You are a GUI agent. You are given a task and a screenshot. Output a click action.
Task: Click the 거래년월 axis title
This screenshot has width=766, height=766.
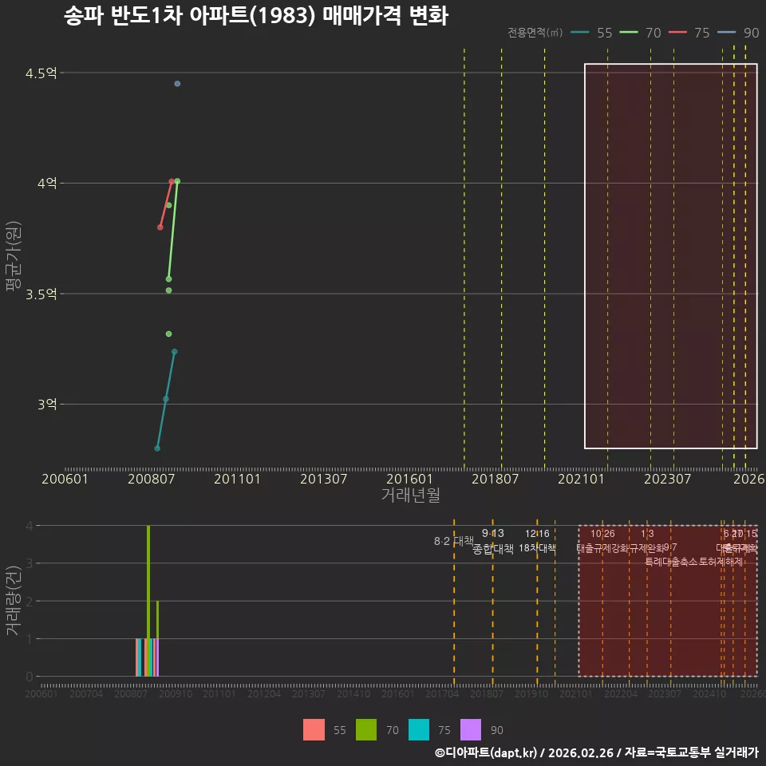click(410, 495)
